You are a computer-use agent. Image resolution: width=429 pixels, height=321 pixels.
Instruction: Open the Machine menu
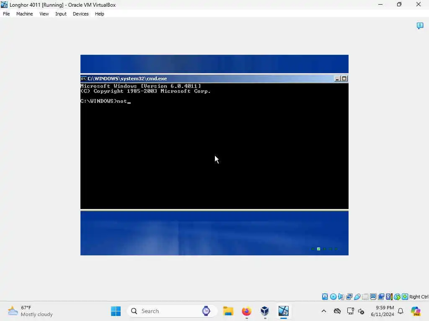[24, 14]
